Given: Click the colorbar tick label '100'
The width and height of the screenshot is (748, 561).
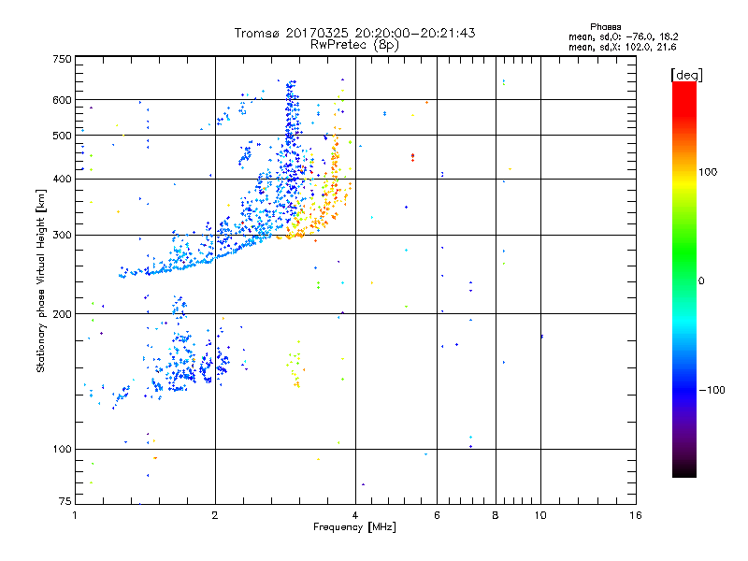Looking at the screenshot, I should (x=708, y=172).
